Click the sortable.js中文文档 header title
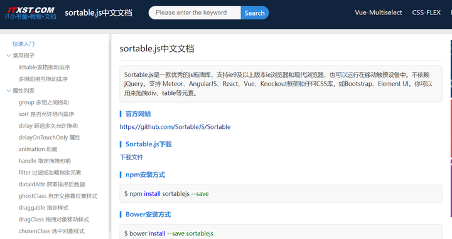452x239 pixels. click(99, 13)
